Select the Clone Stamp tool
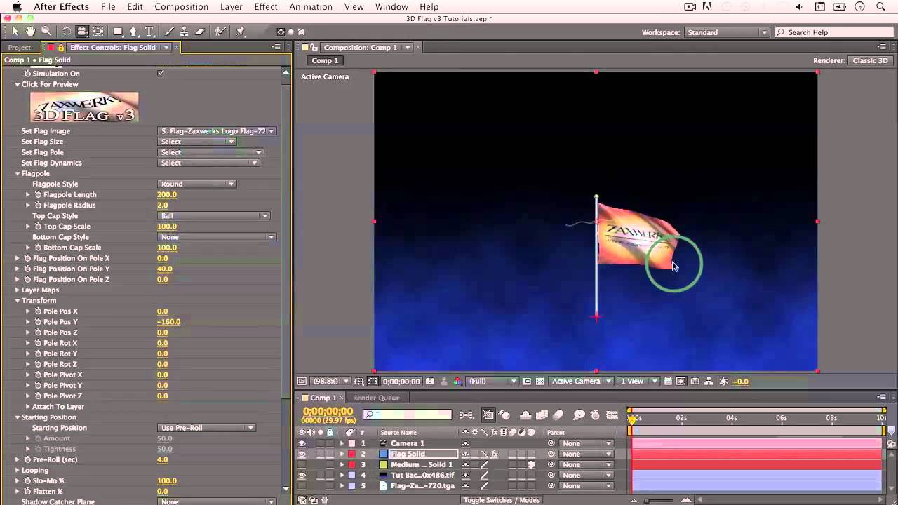Image resolution: width=898 pixels, height=505 pixels. [185, 32]
